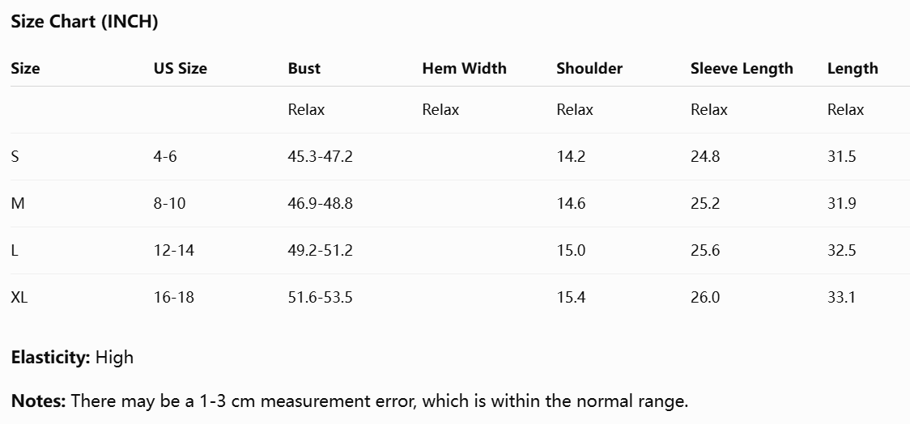Select the US Size column header
The height and width of the screenshot is (424, 910).
point(181,69)
